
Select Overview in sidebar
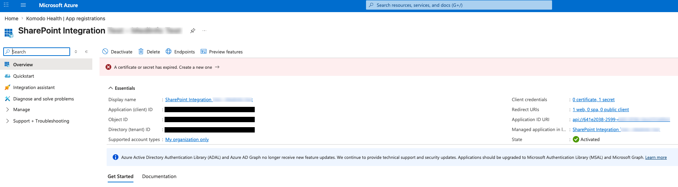point(46,64)
